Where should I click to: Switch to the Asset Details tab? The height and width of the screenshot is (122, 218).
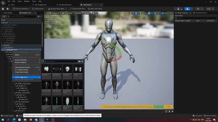pyautogui.click(x=7, y=13)
